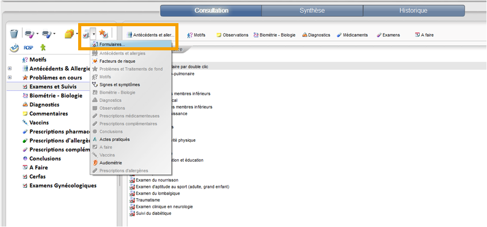This screenshot has height=227, width=487.
Task: Click the stacked yellow folders icon
Action: click(68, 34)
